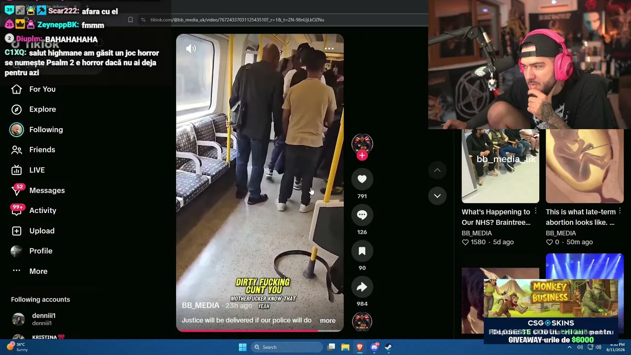Open site settings icon beside the URL
Viewport: 631px width, 355px height.
point(143,20)
